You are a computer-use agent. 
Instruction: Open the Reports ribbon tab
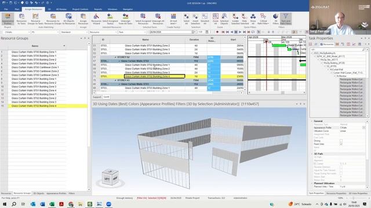(x=98, y=9)
